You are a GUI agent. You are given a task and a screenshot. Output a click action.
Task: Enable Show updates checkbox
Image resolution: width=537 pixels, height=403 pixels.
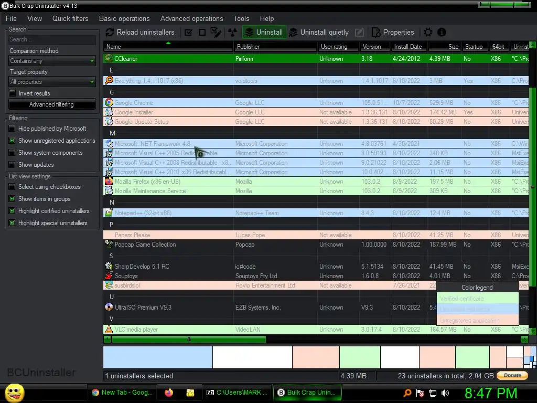click(12, 164)
